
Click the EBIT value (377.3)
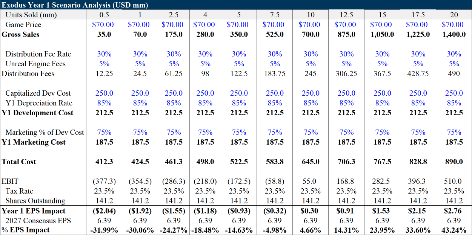[x=104, y=181]
